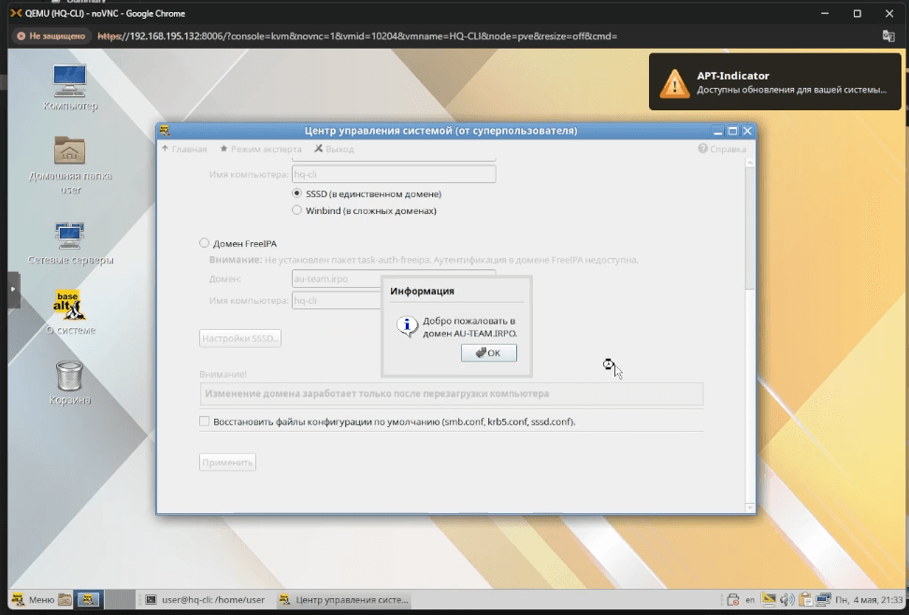
Task: Enable Восстановить файлы конфигурации по умолчанию checkbox
Action: (204, 422)
